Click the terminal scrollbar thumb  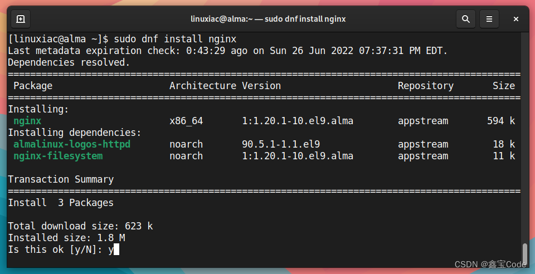[x=524, y=252]
